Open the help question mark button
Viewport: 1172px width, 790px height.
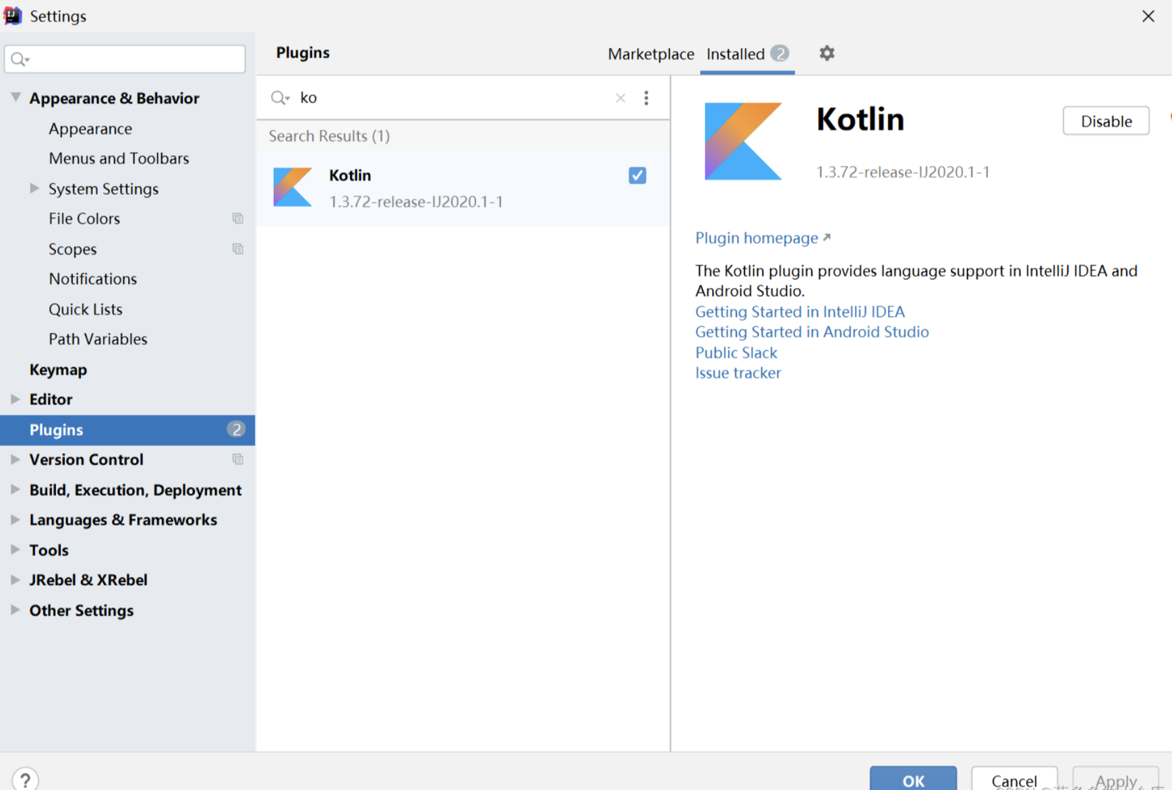point(25,779)
